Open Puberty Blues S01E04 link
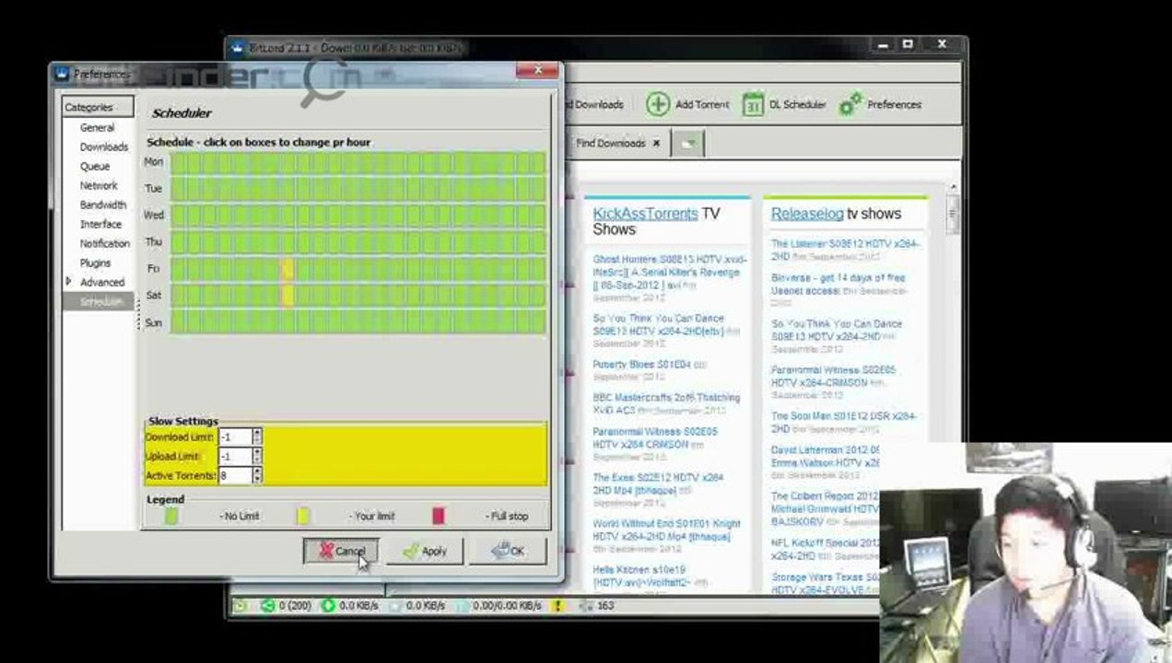The image size is (1172, 663). pos(641,365)
